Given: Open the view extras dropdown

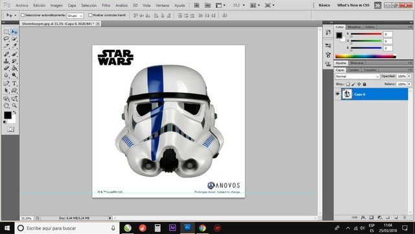Looking at the screenshot, I should 220,5.
